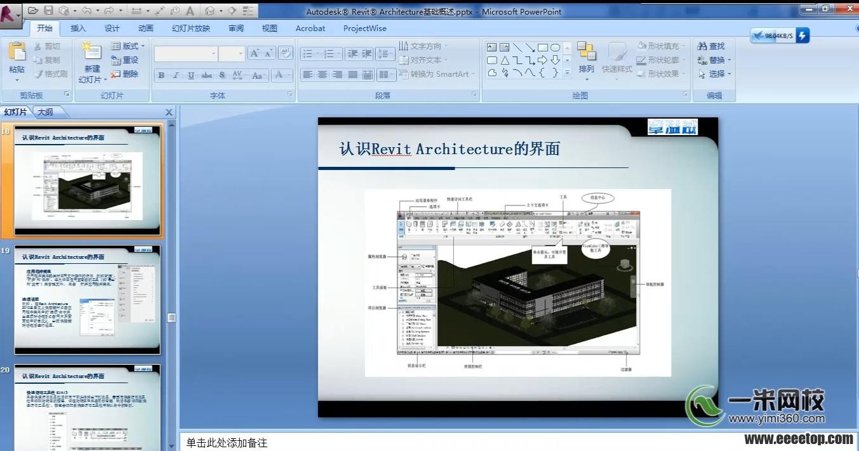Open the Design (设计) ribbon tab

112,28
